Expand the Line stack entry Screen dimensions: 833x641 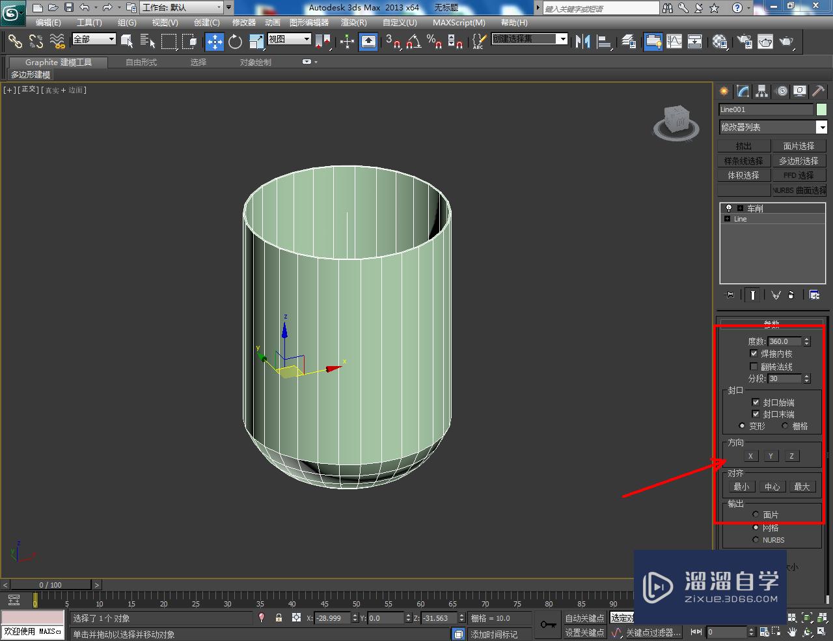point(728,219)
